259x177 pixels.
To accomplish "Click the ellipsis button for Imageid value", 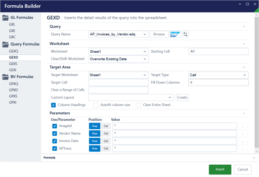I will [x=243, y=126].
